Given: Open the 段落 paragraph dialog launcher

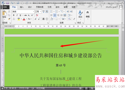Looking at the screenshot, I should pyautogui.click(x=75, y=23).
